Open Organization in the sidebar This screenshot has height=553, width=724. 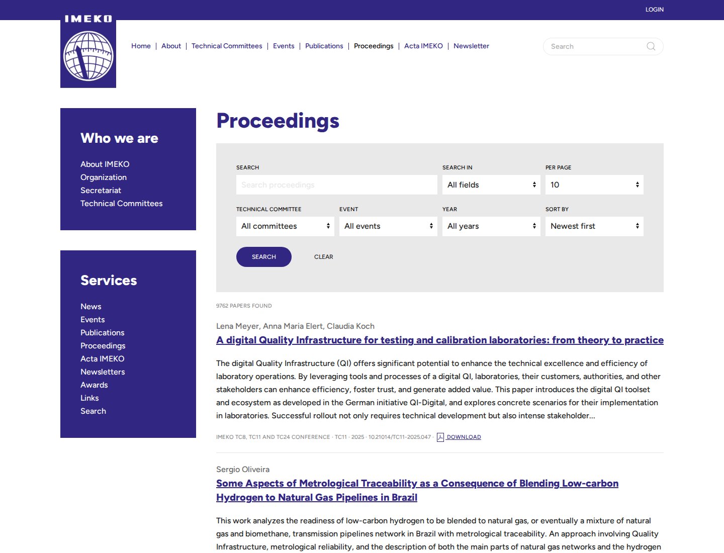pyautogui.click(x=104, y=177)
